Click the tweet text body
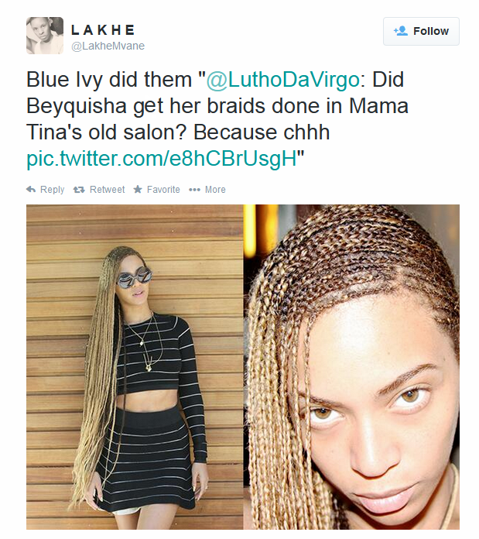The image size is (479, 539). 217,119
